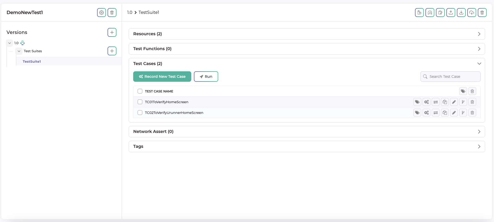The height and width of the screenshot is (222, 494).
Task: Select TestSuite1 in the versions tree
Action: point(32,62)
